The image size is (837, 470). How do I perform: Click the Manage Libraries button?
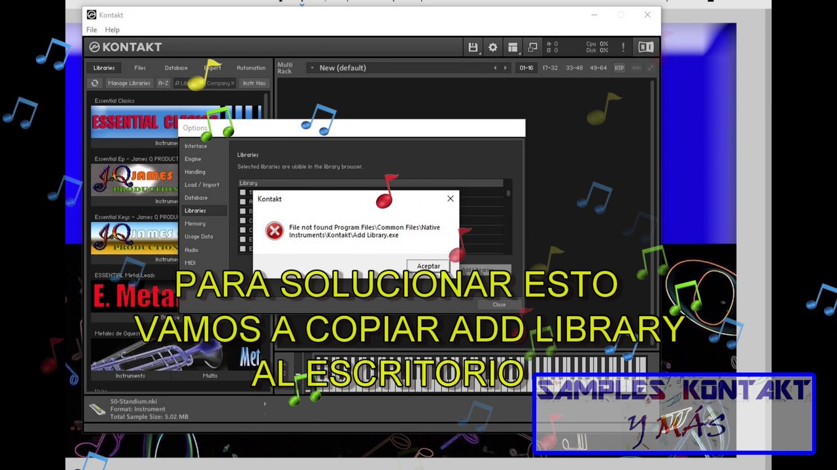coord(129,83)
